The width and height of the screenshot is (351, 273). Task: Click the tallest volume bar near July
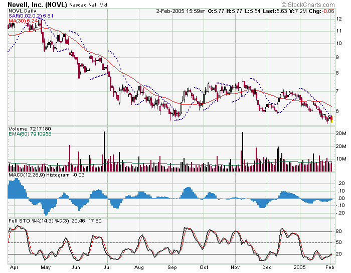coord(104,151)
